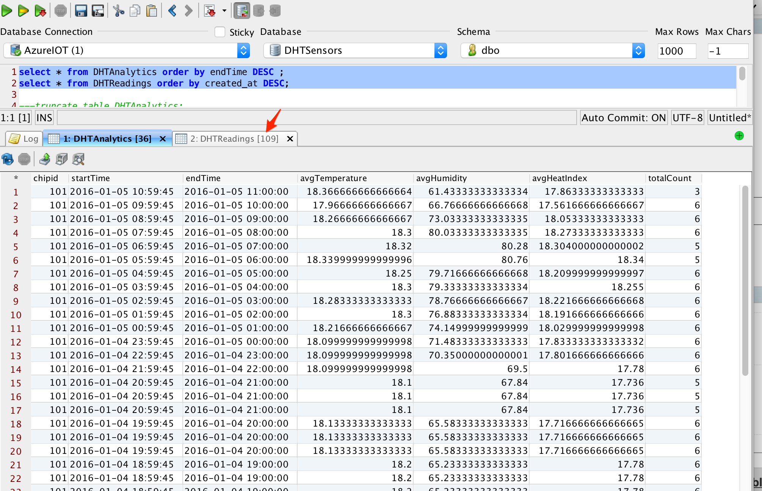Viewport: 762px width, 491px height.
Task: Click the filter/search result magnifier icon
Action: click(78, 159)
